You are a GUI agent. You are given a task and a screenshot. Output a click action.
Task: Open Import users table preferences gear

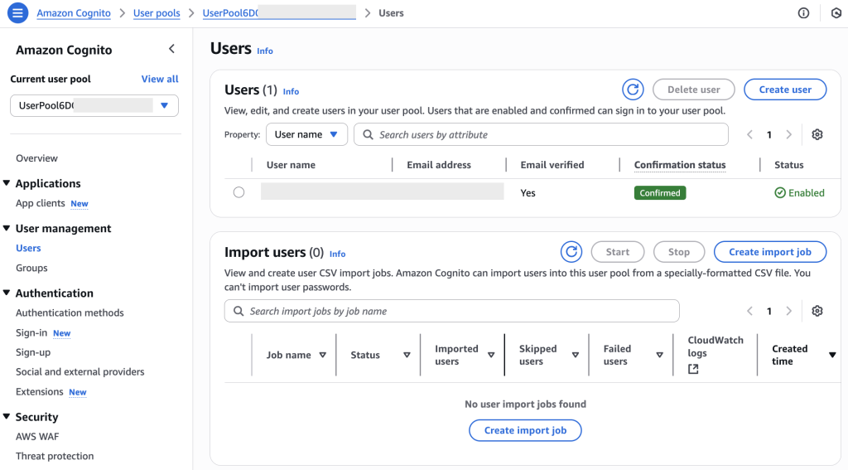(x=817, y=311)
